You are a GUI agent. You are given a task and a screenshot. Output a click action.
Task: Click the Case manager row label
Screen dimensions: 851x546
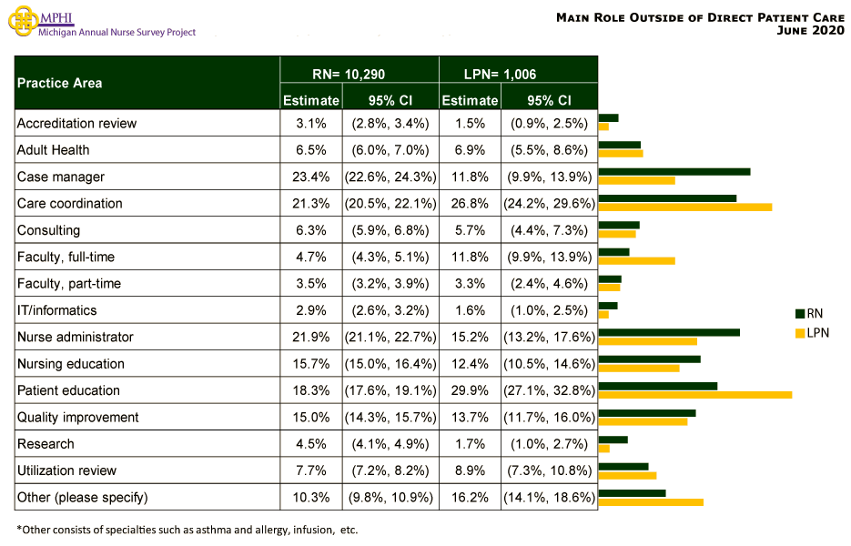(x=61, y=177)
